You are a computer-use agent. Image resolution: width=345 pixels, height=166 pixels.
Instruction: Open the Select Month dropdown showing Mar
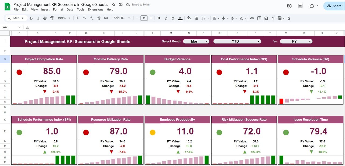tap(196, 41)
